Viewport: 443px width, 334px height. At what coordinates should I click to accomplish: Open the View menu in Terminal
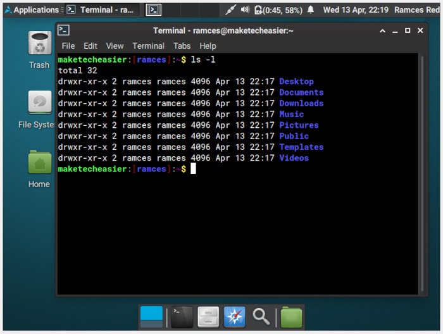[x=115, y=46]
